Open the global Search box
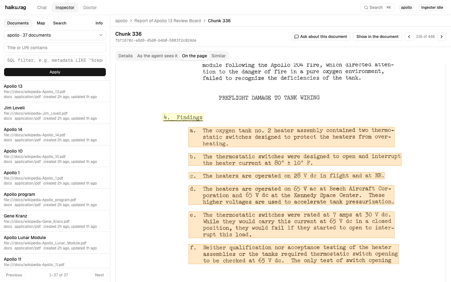Viewport: 451px width, 282px height. coord(377,8)
